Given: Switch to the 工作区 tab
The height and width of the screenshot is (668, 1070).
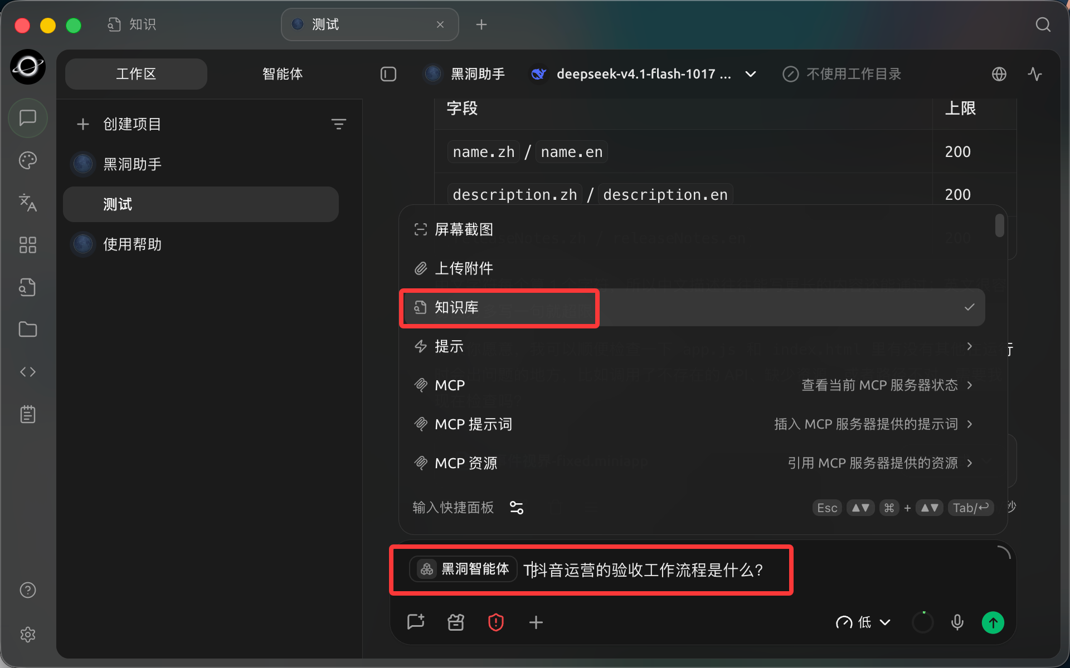Looking at the screenshot, I should 136,74.
